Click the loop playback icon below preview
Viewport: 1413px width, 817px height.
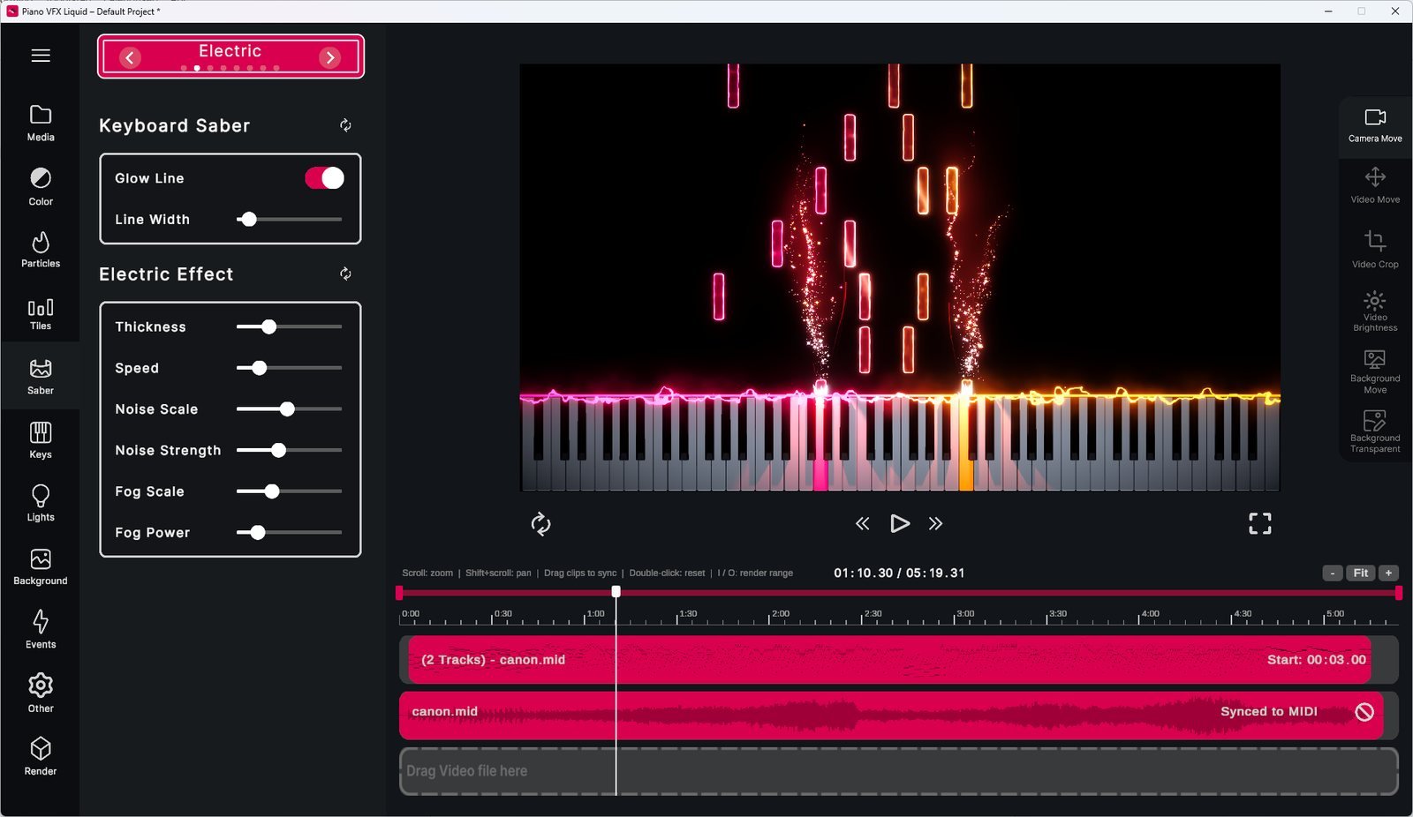(x=540, y=524)
